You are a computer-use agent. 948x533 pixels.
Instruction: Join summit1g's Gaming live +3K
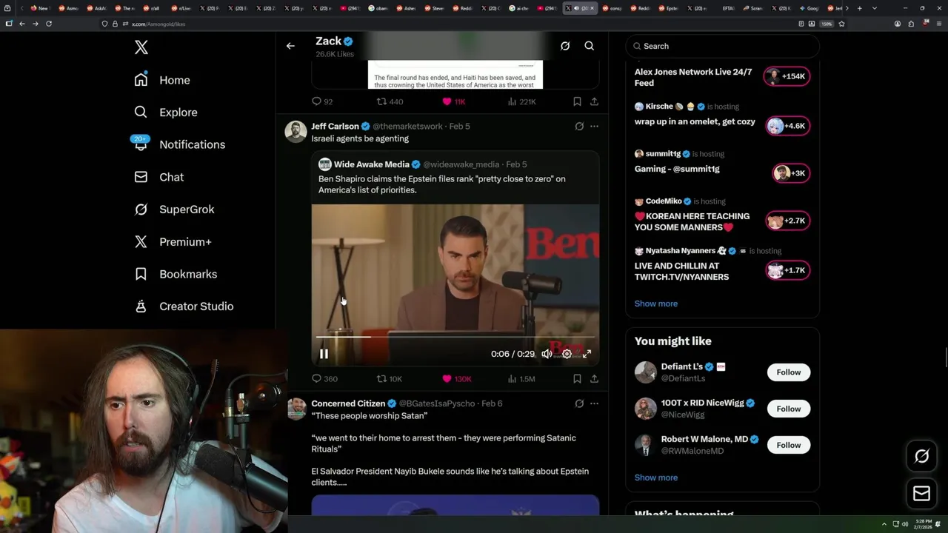790,173
